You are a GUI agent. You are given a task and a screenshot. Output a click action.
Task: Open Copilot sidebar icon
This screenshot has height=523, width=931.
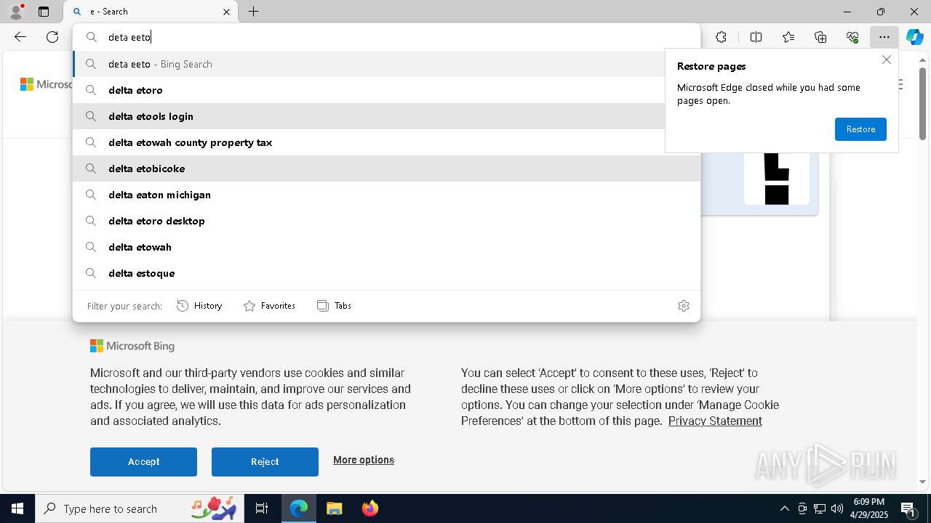(915, 37)
